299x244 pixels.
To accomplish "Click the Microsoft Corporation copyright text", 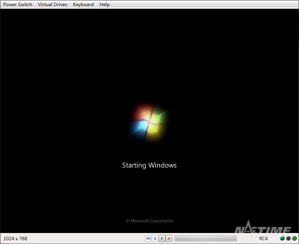I will (149, 221).
